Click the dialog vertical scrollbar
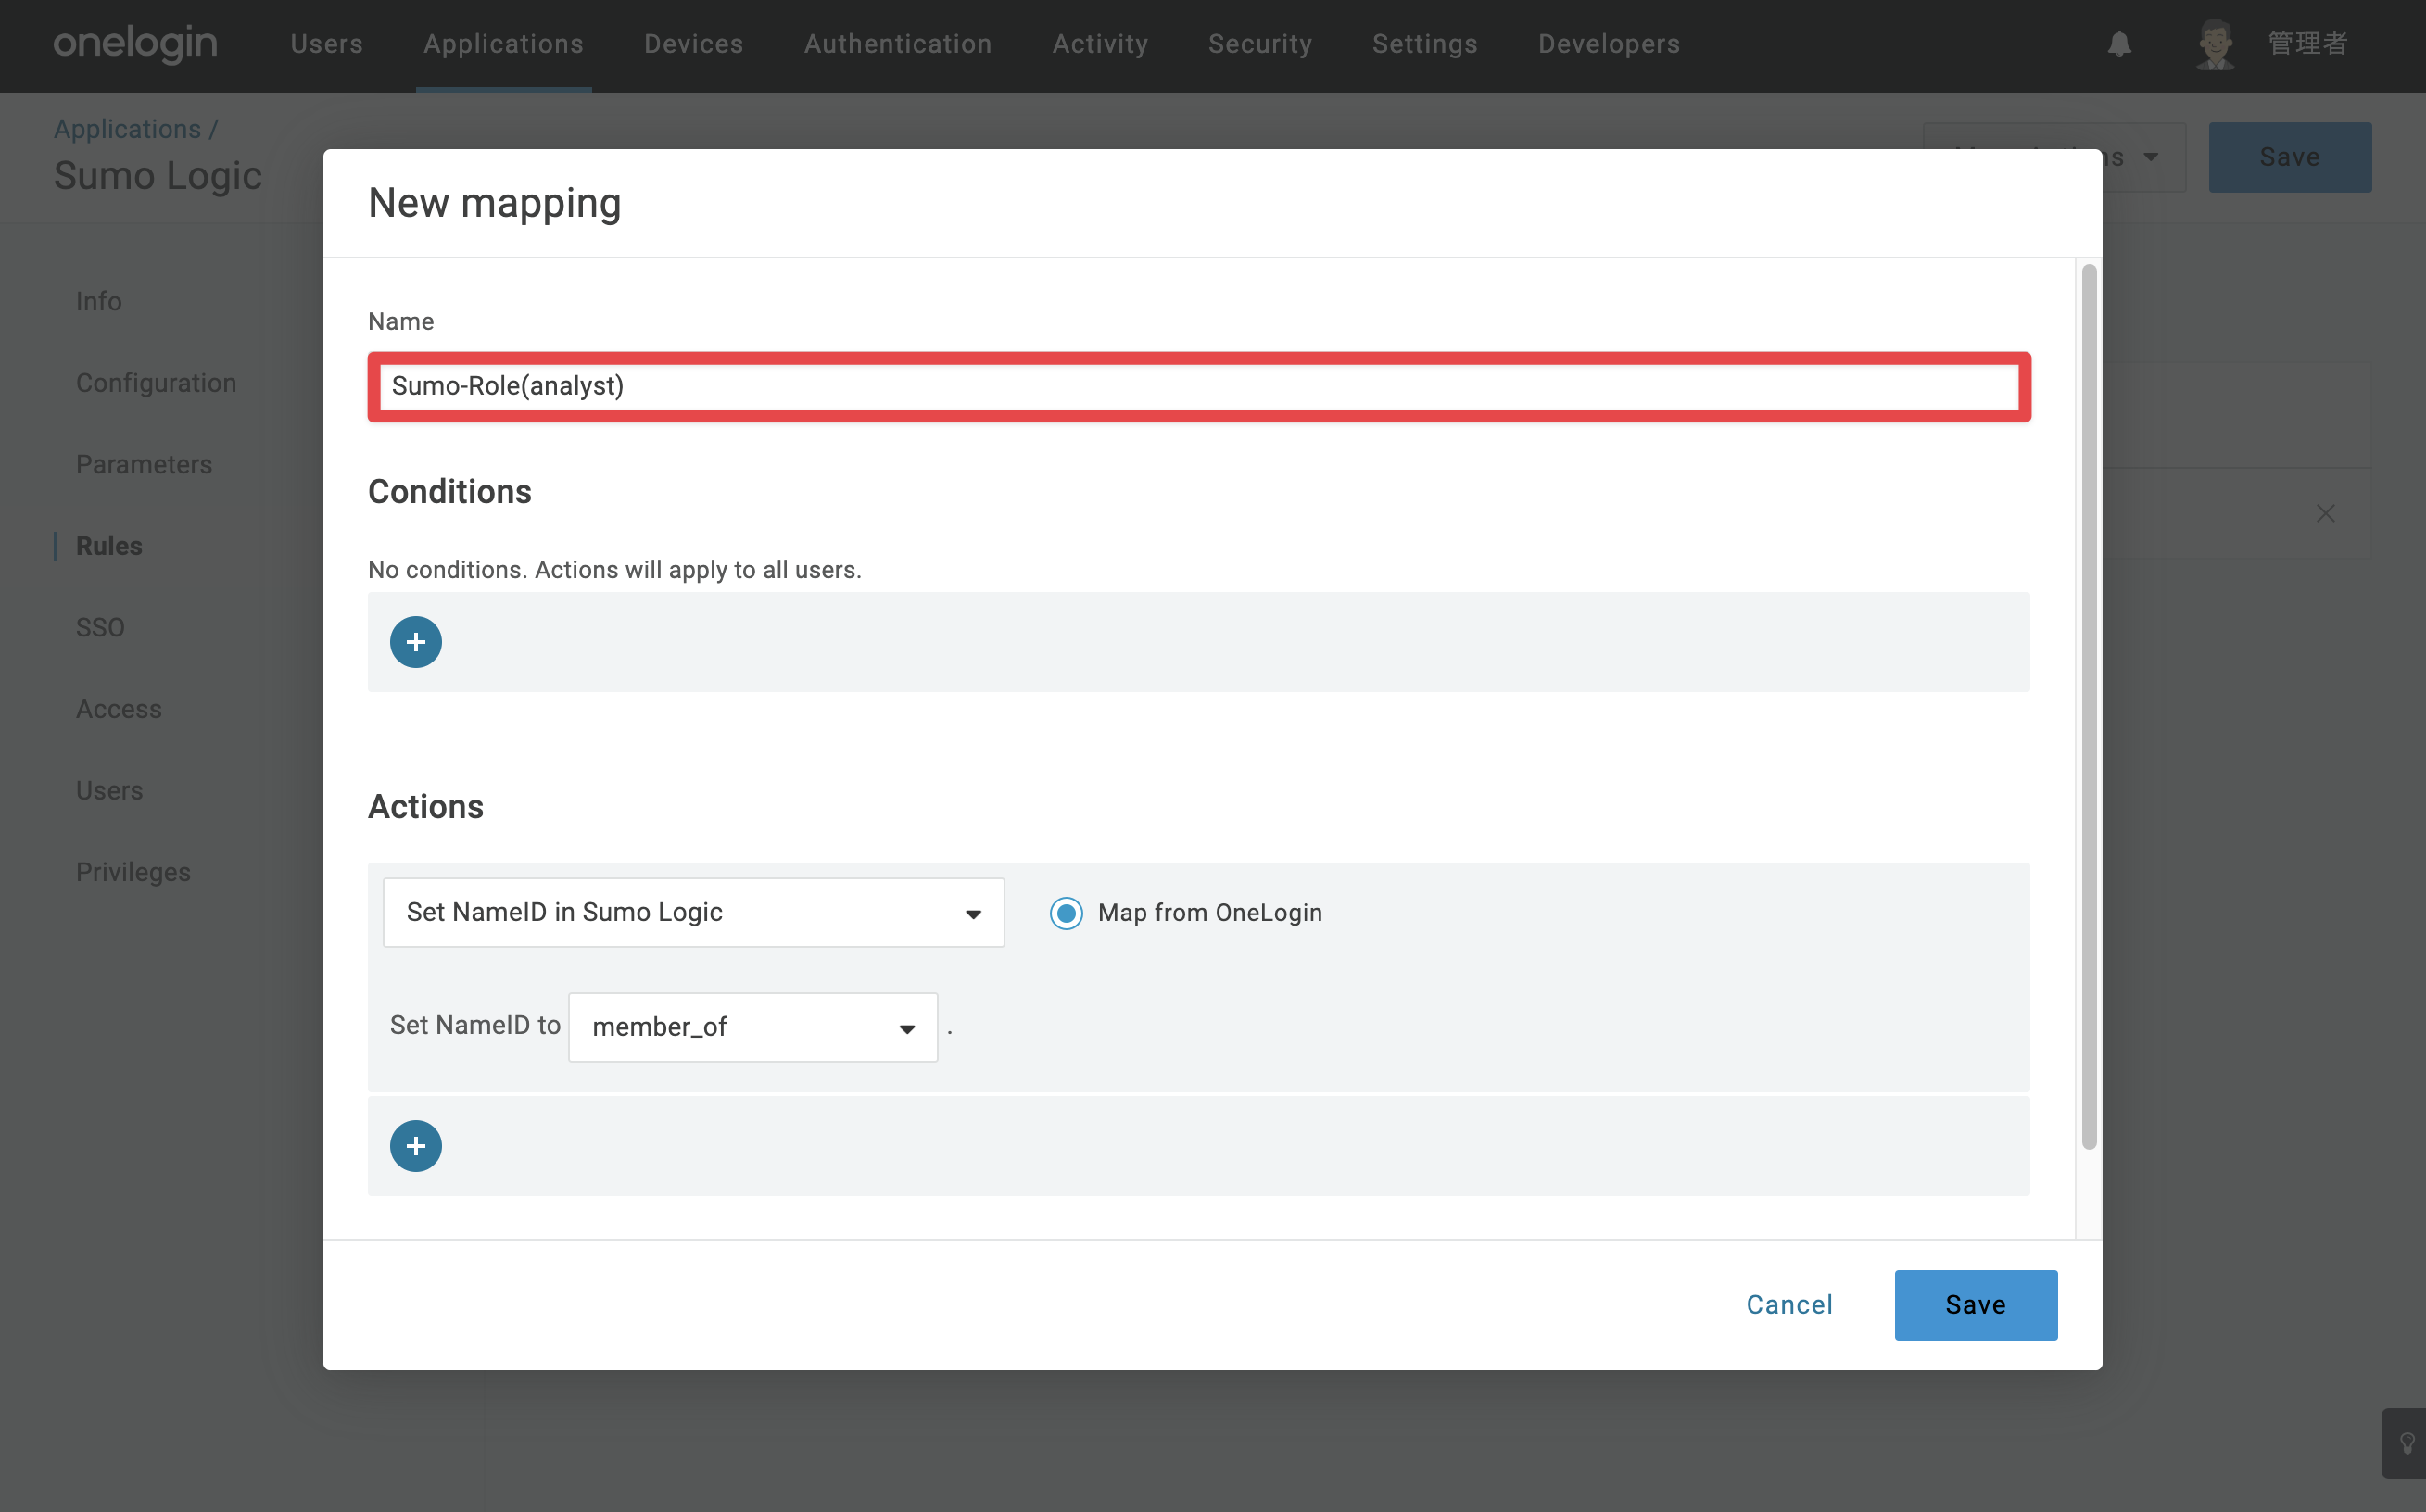2426x1512 pixels. click(x=2089, y=706)
